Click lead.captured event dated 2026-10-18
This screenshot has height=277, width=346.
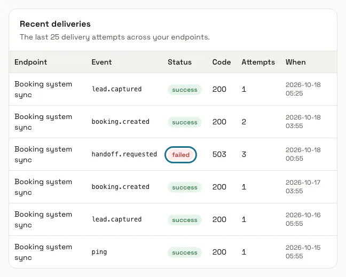tap(116, 89)
